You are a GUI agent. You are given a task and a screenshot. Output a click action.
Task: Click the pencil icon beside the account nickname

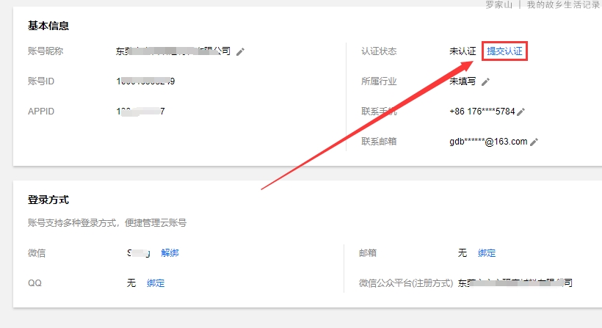tap(240, 51)
